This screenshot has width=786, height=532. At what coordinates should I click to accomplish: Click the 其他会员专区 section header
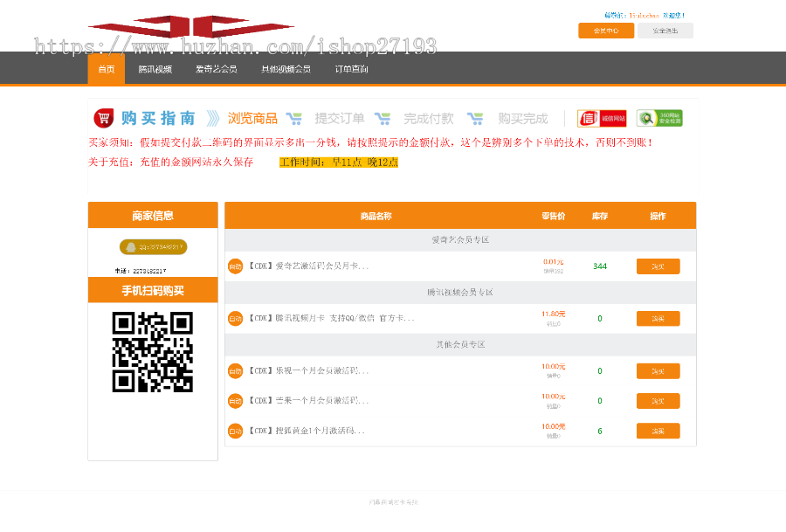[x=460, y=344]
